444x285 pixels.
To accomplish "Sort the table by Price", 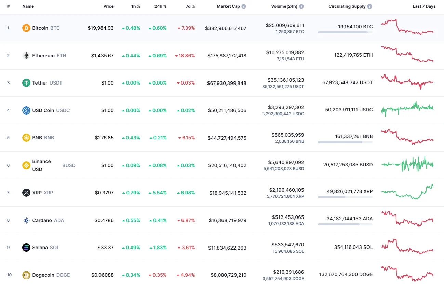I will 108,6.
